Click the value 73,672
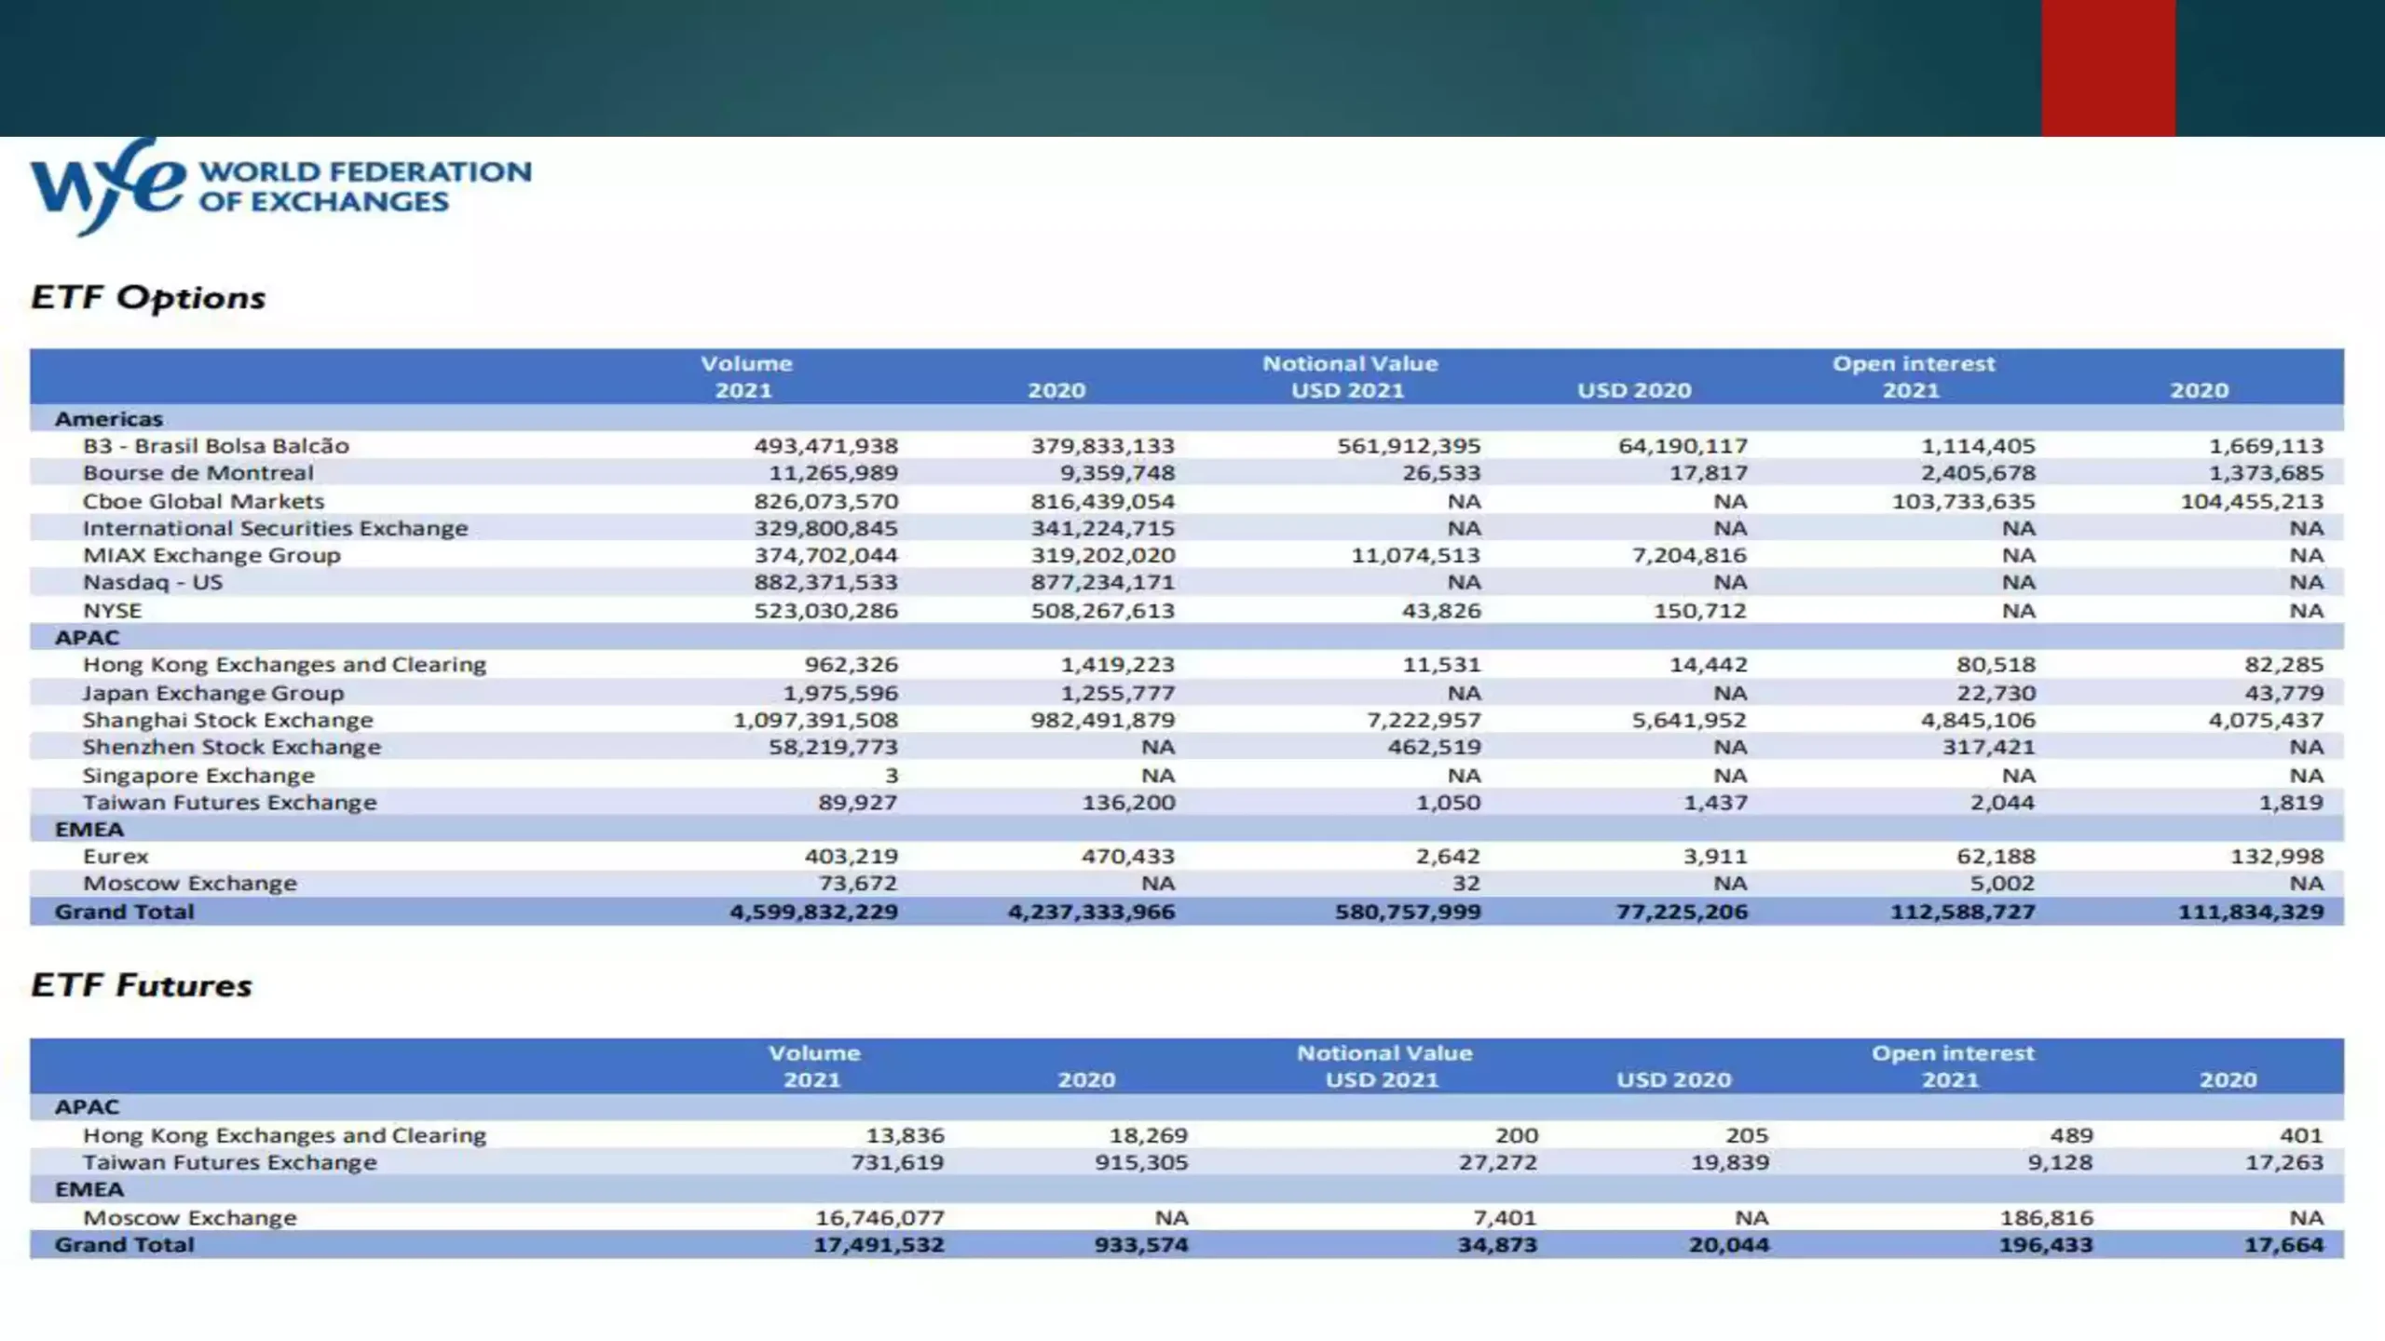 tap(858, 884)
